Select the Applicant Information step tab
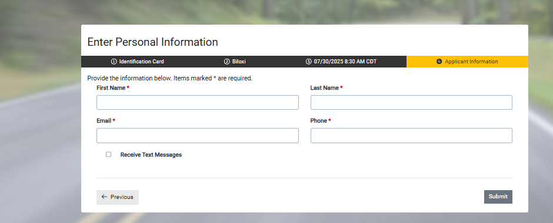The width and height of the screenshot is (553, 223). point(467,62)
